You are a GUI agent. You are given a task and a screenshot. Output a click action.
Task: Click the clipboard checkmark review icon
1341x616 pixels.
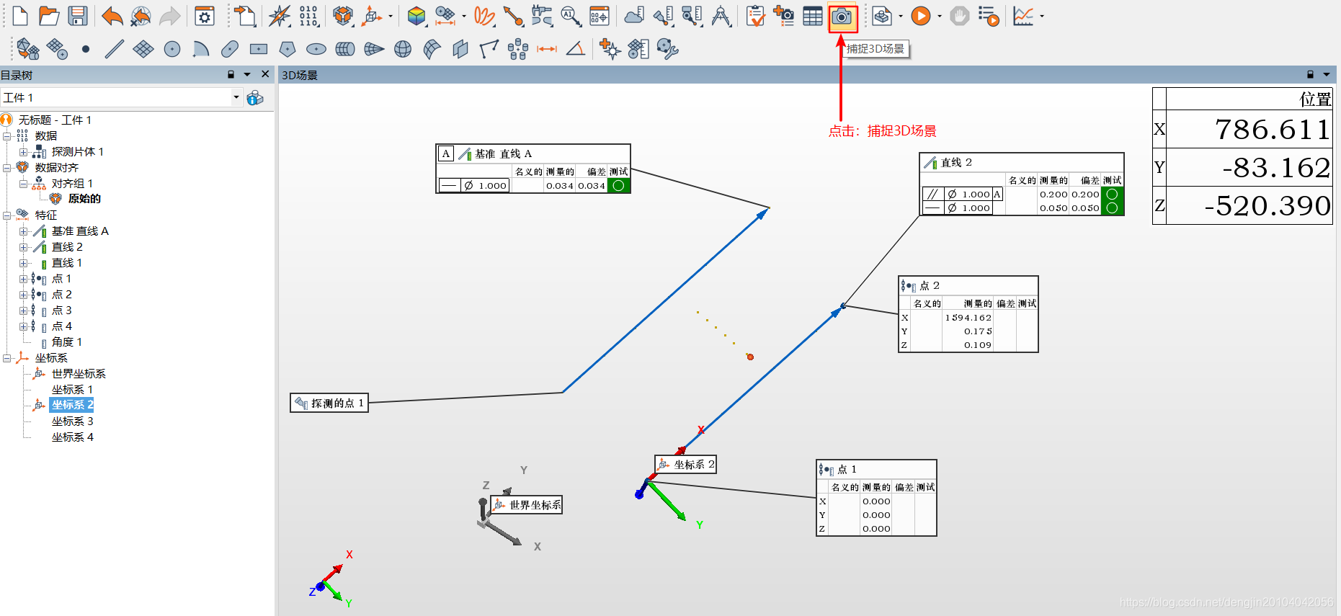click(755, 16)
